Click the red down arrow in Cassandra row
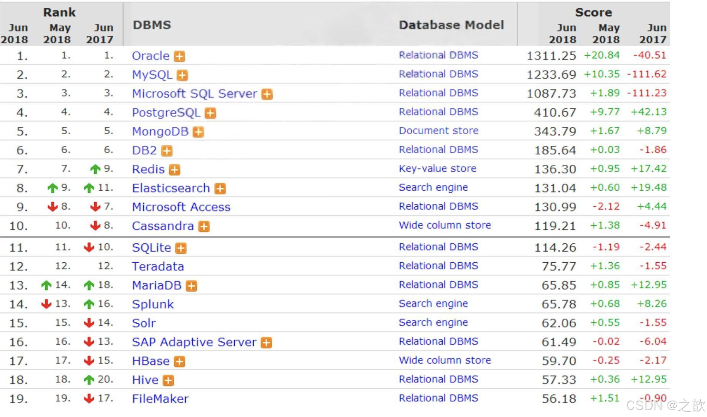 (95, 226)
